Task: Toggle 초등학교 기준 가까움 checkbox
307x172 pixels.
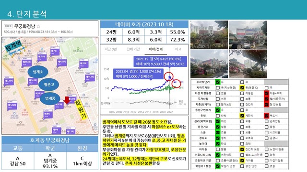Action: pos(242,161)
